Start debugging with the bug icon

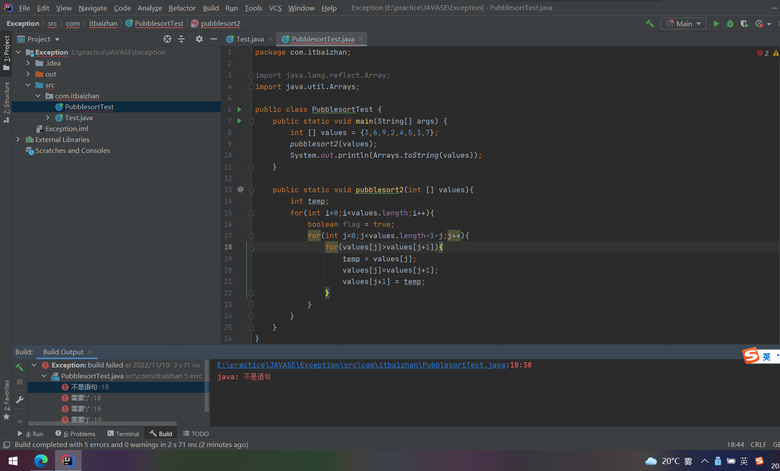coord(730,24)
